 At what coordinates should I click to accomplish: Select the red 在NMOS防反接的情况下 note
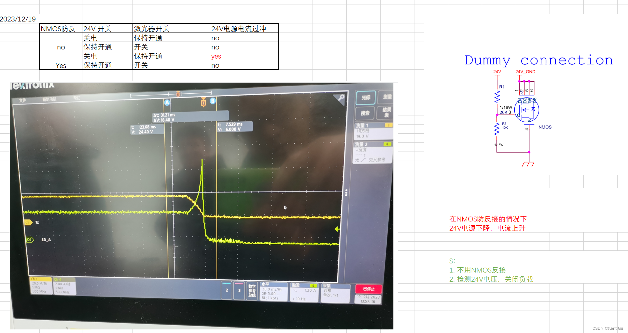click(488, 219)
